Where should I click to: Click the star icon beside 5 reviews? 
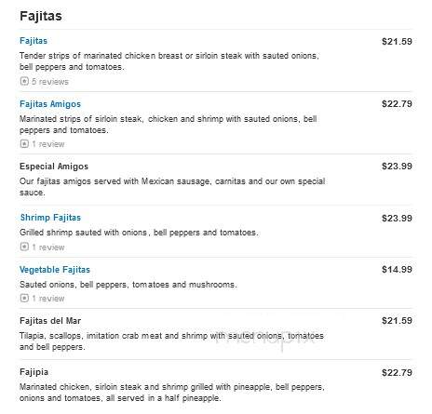pyautogui.click(x=24, y=81)
